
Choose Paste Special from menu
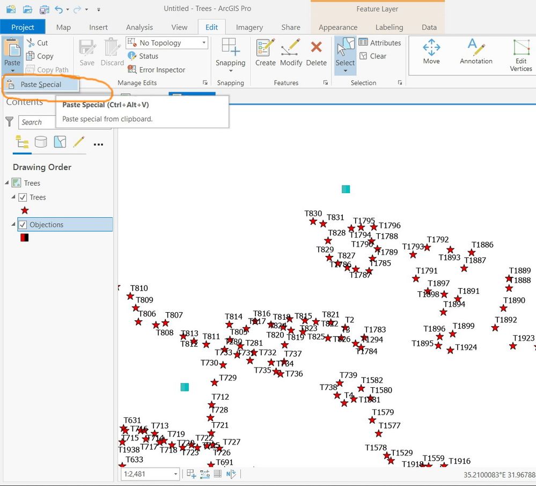41,84
